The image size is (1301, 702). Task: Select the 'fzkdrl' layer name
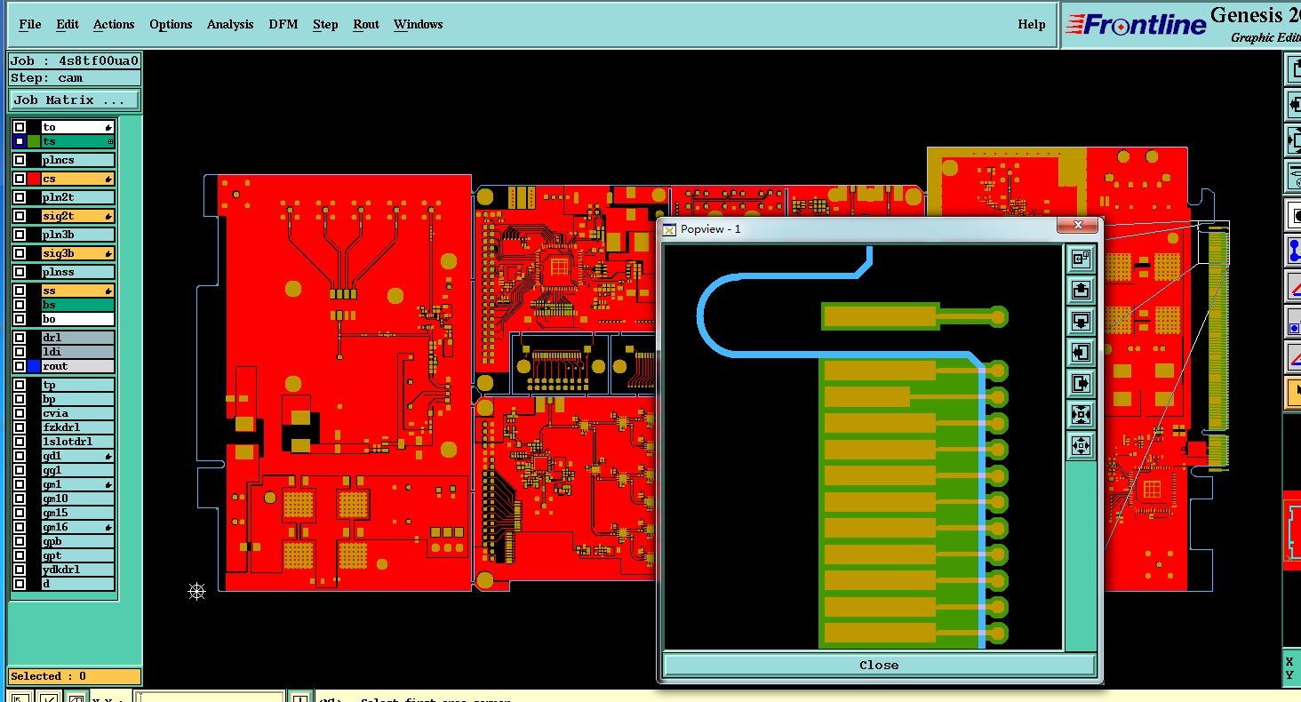(78, 427)
